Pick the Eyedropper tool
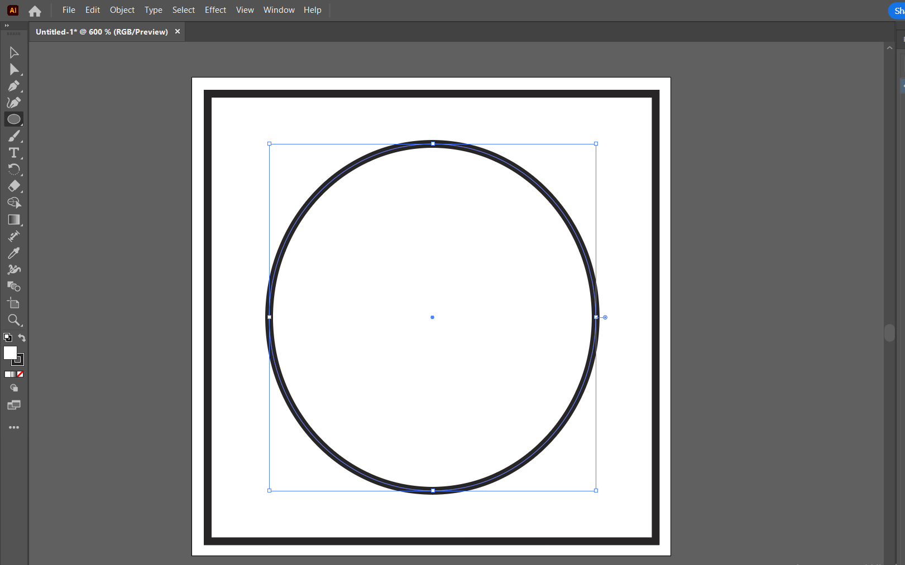The image size is (905, 565). tap(14, 253)
